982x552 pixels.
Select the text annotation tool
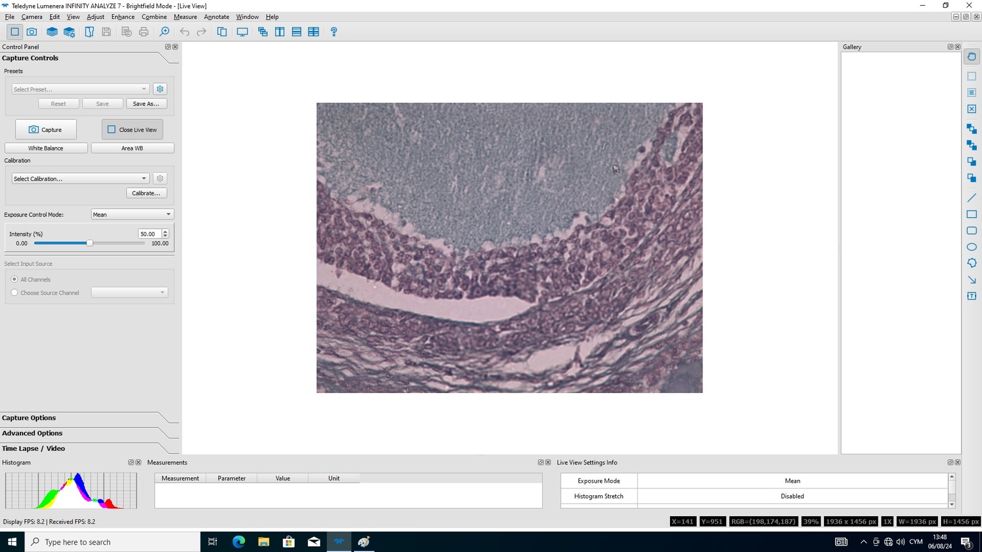[972, 296]
